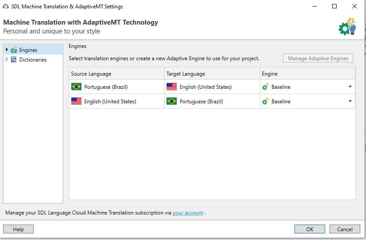Select English (United States) source cell in second row

pyautogui.click(x=117, y=101)
